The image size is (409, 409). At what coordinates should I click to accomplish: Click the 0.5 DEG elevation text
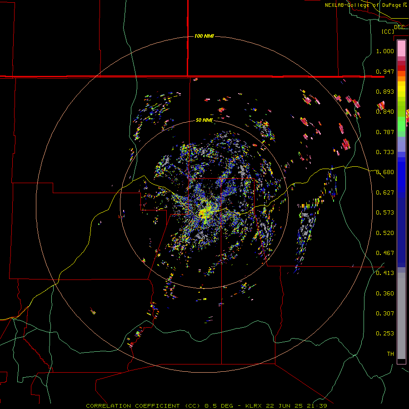point(219,406)
